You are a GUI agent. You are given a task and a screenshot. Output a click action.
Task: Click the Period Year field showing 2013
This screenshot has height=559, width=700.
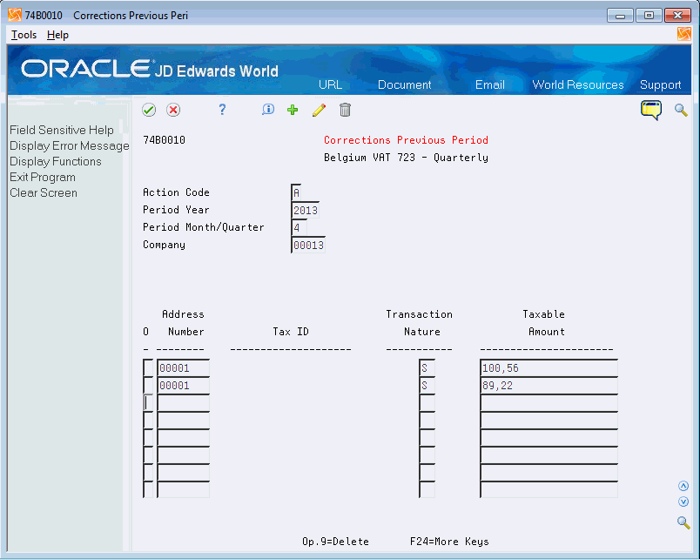(x=306, y=210)
